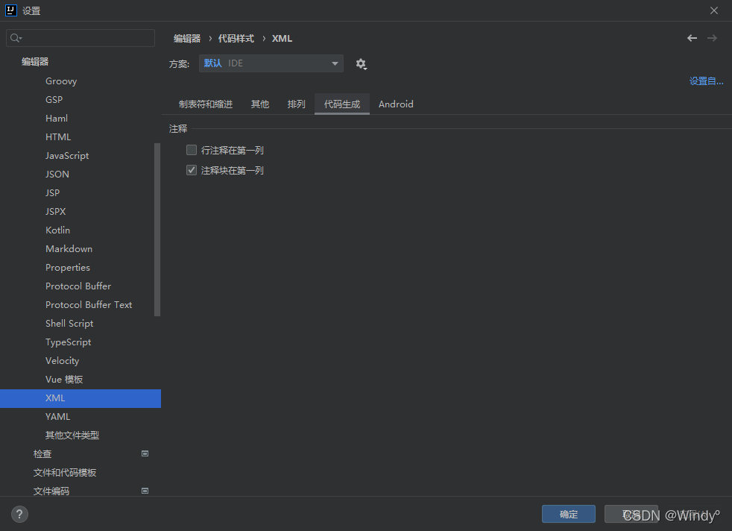Click the 编辑器 tree heading

point(35,62)
